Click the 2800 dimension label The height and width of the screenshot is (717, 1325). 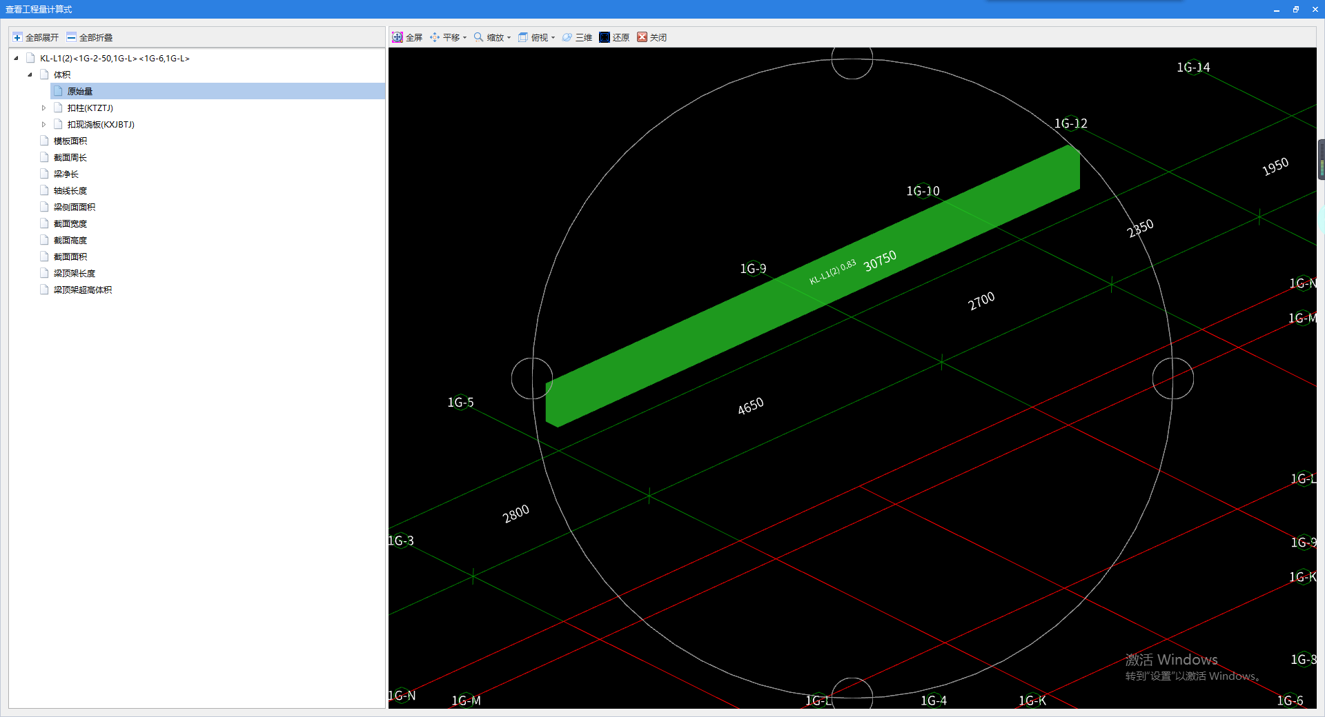516,513
